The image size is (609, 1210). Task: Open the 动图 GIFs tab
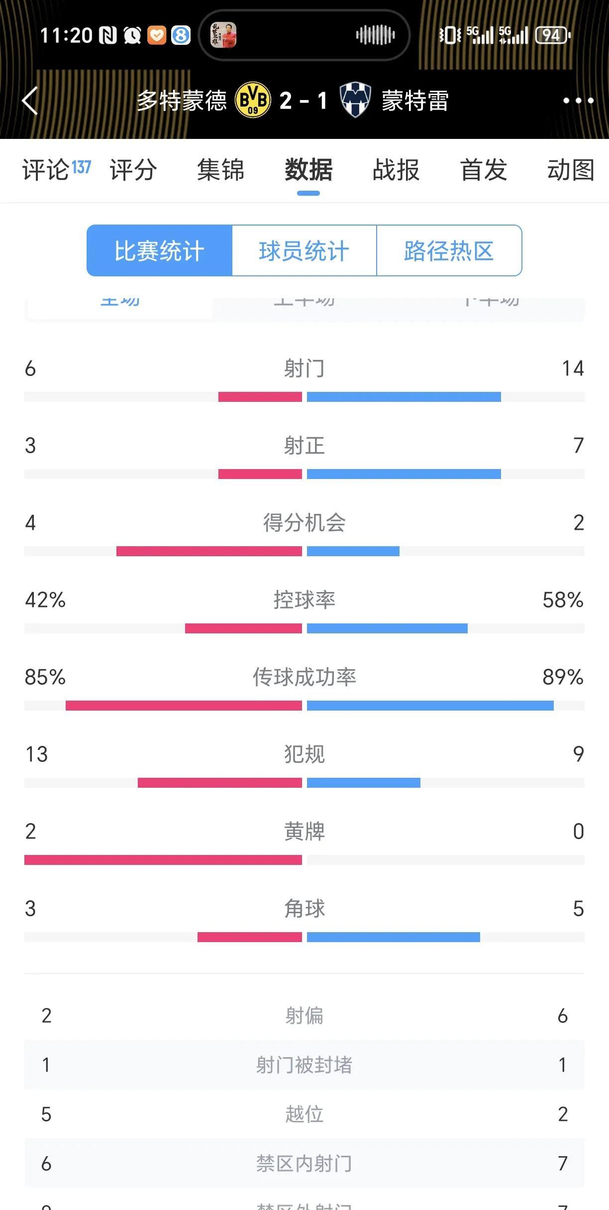(x=571, y=170)
